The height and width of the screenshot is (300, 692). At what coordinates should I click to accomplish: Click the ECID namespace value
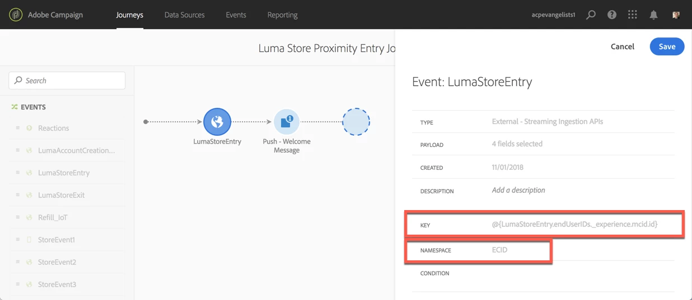(499, 250)
